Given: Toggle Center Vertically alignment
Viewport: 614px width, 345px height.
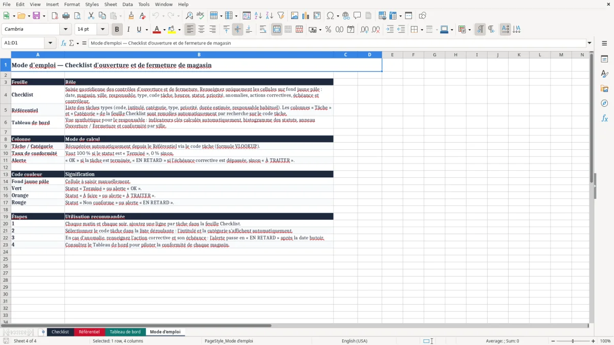Looking at the screenshot, I should pyautogui.click(x=237, y=30).
